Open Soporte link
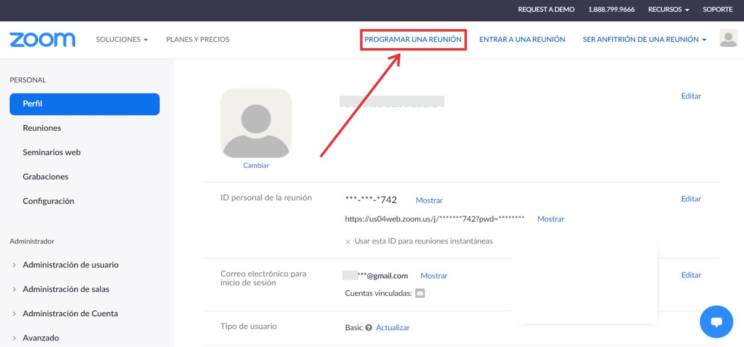Image resolution: width=744 pixels, height=347 pixels. pos(717,9)
